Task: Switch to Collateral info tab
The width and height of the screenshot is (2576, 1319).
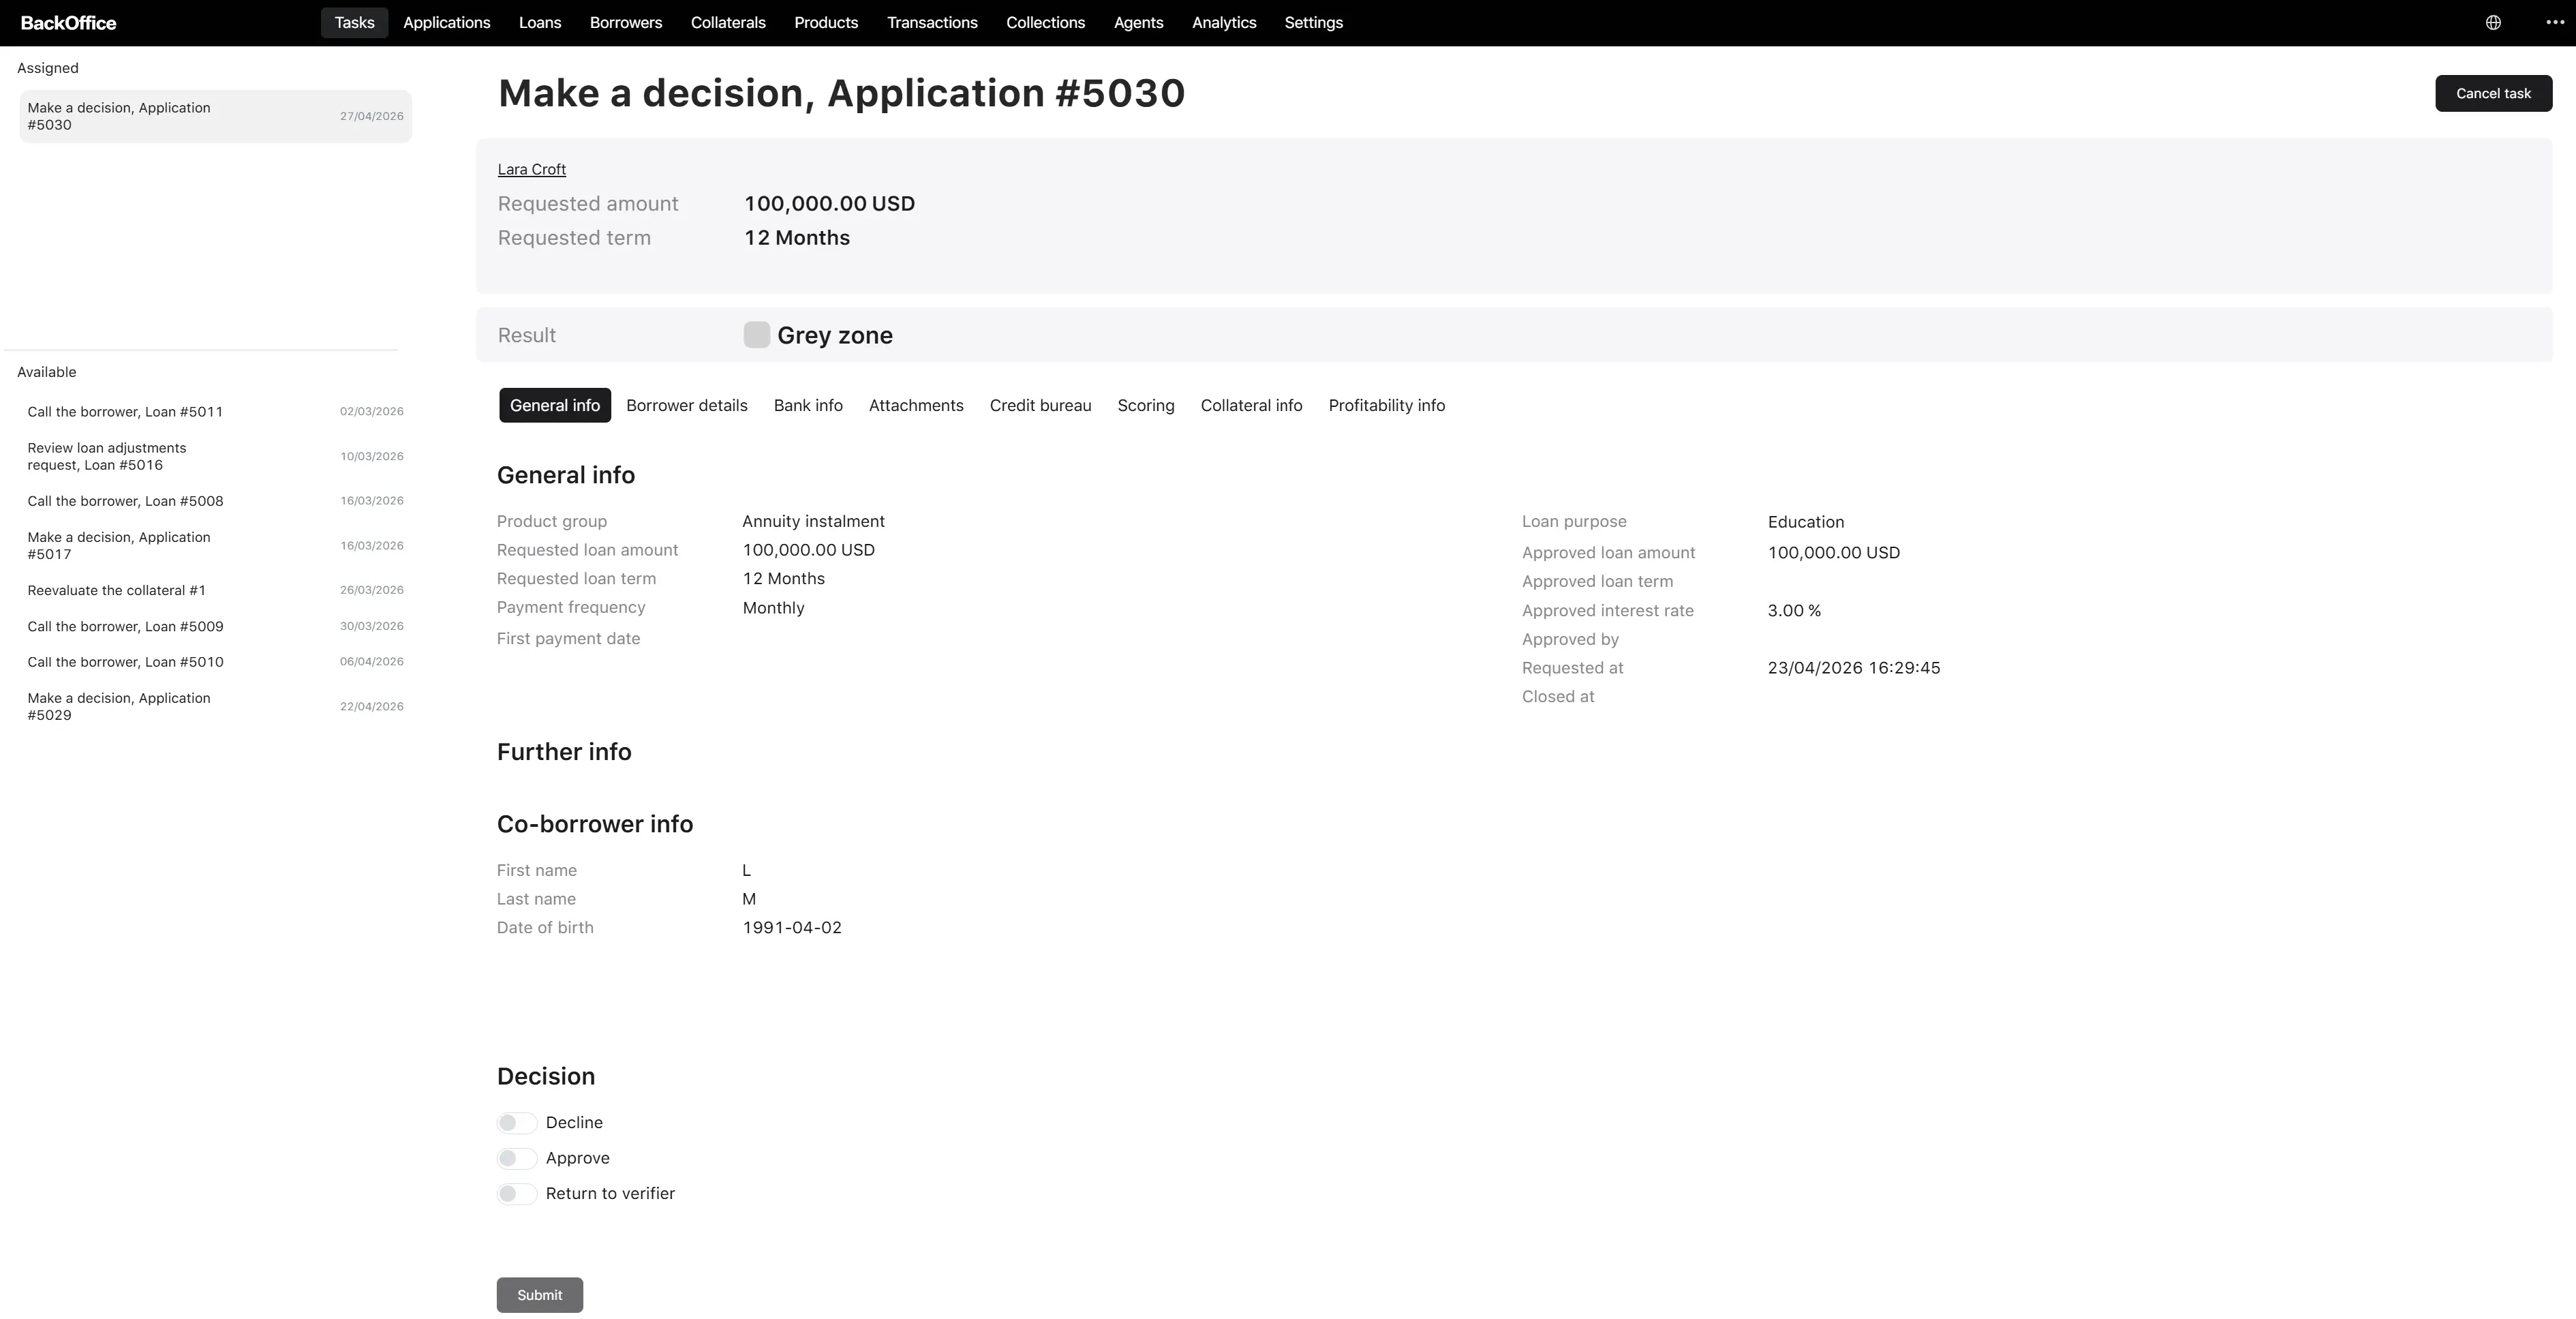Action: click(1251, 406)
